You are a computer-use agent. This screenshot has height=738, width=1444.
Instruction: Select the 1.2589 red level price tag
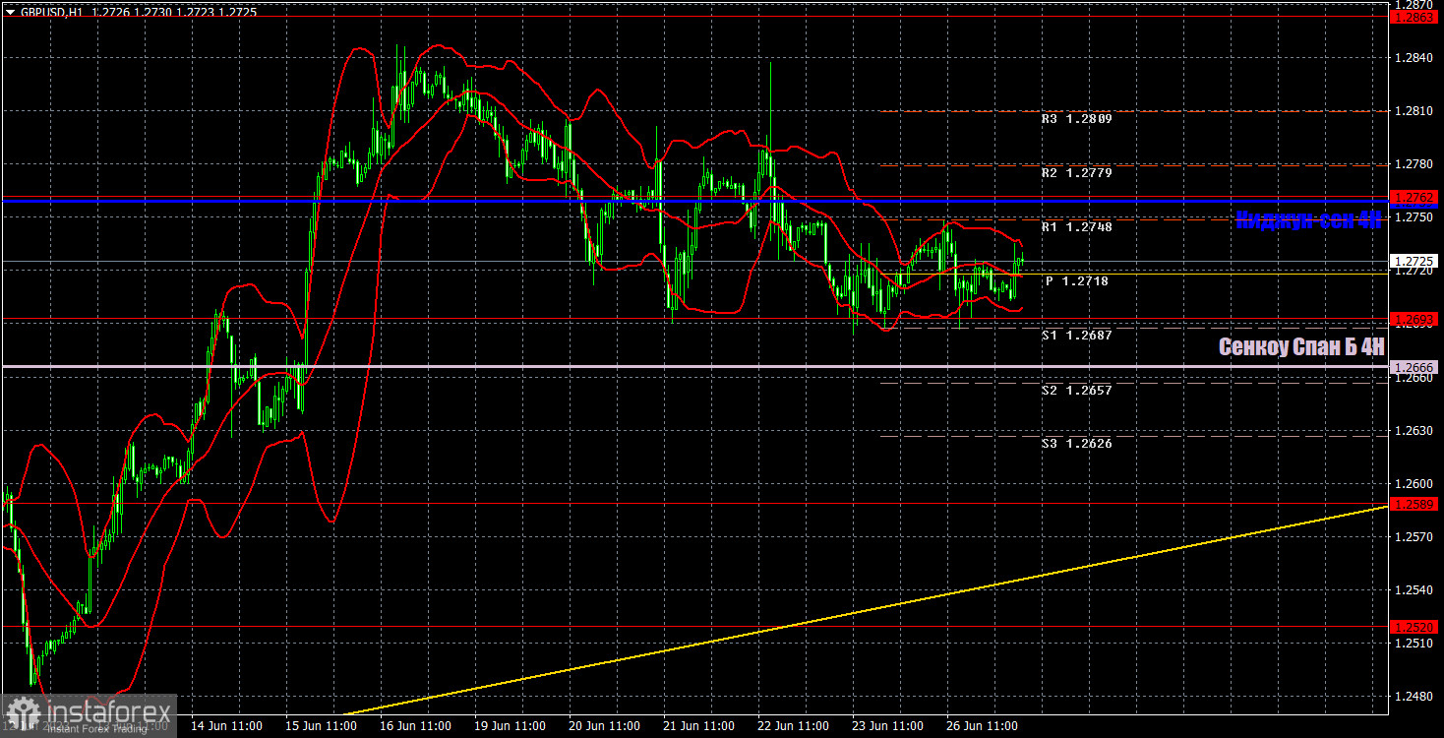[x=1414, y=504]
